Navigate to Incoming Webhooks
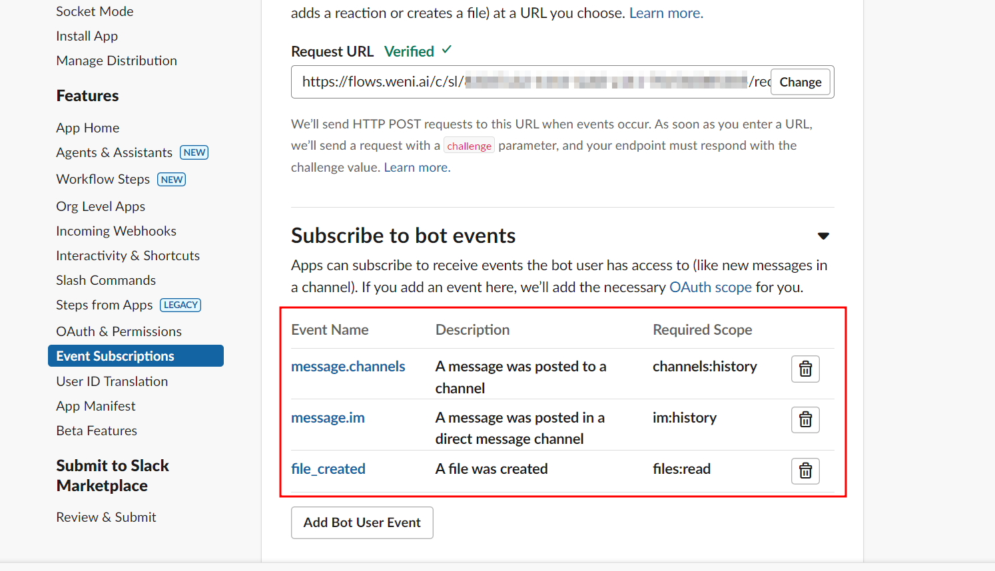This screenshot has width=995, height=571. [116, 230]
